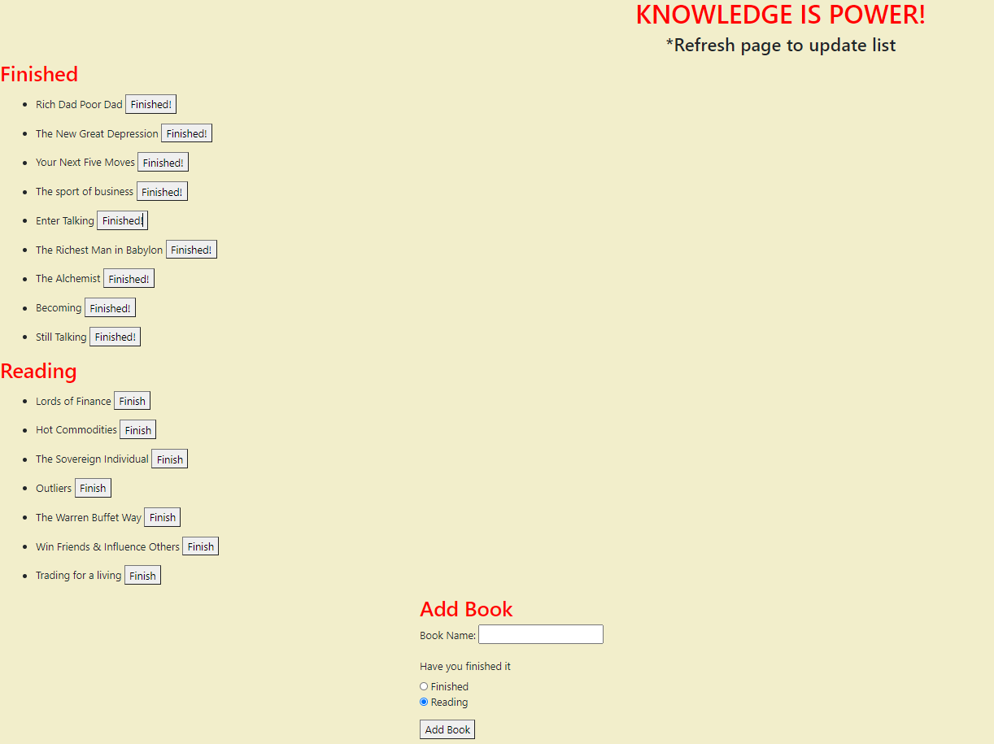Screen dimensions: 994x744
Task: Click Finish for Win Friends & Influence Others
Action: pos(200,546)
